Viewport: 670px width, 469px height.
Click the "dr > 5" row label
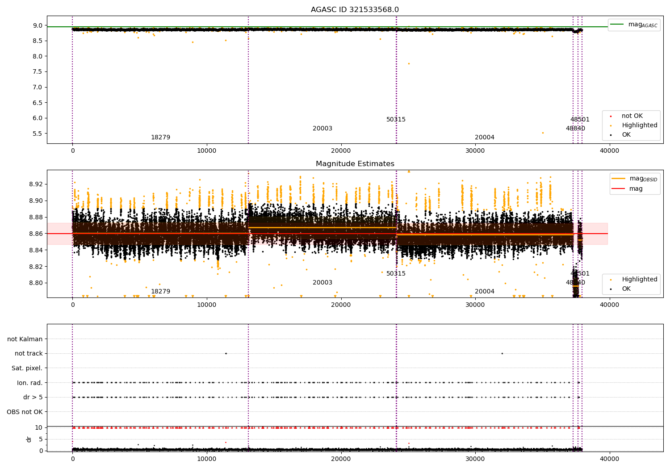coord(33,397)
